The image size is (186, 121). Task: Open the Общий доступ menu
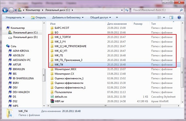pos(100,18)
